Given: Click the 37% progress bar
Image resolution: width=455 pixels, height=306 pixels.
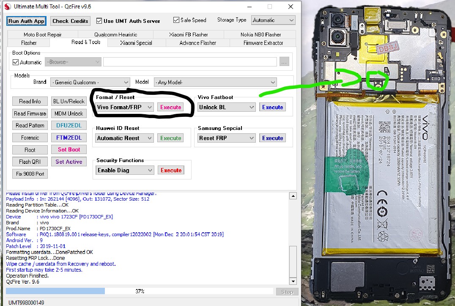Looking at the screenshot, I should [x=139, y=291].
